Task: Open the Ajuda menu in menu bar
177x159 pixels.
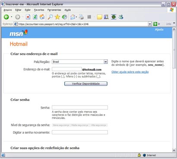Action: click(67, 10)
